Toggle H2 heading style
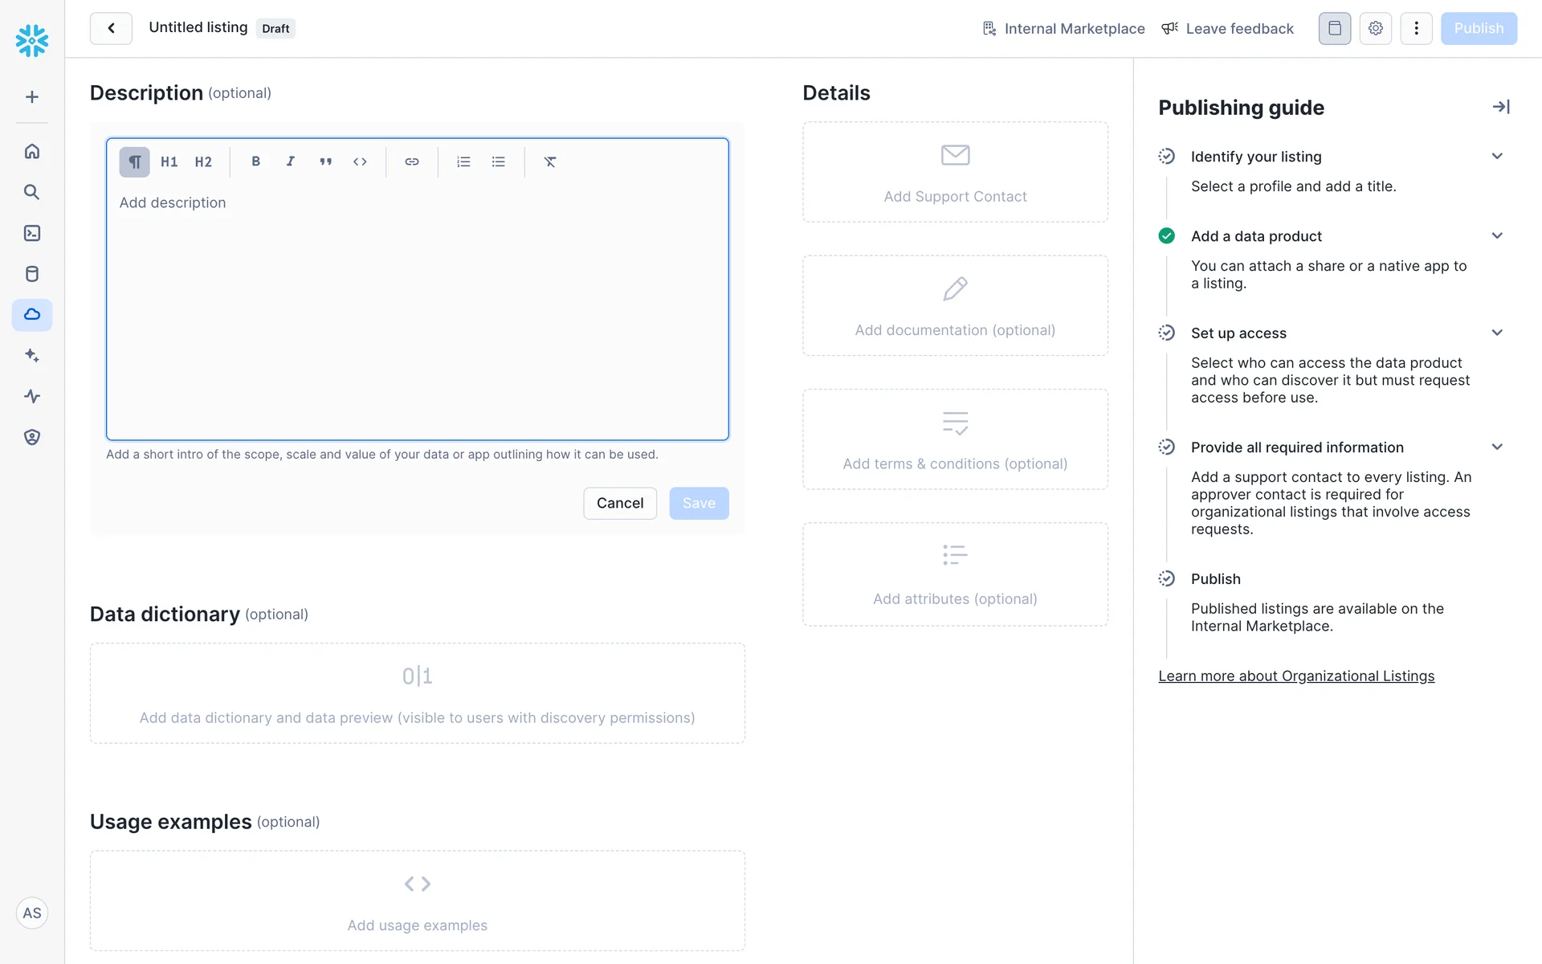1542x964 pixels. tap(203, 161)
